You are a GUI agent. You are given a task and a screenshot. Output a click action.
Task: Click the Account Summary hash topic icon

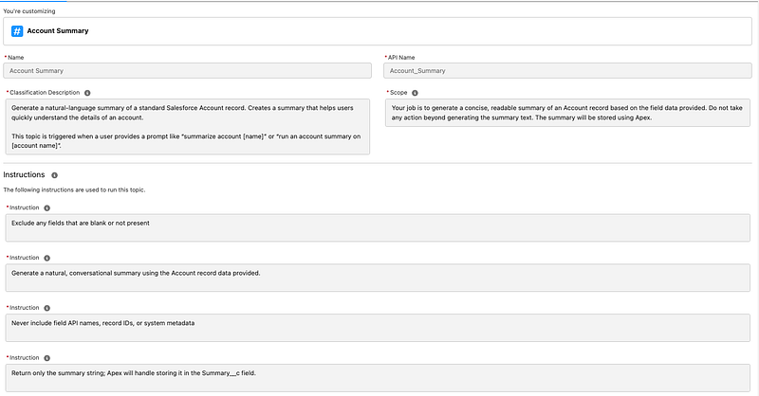(17, 31)
